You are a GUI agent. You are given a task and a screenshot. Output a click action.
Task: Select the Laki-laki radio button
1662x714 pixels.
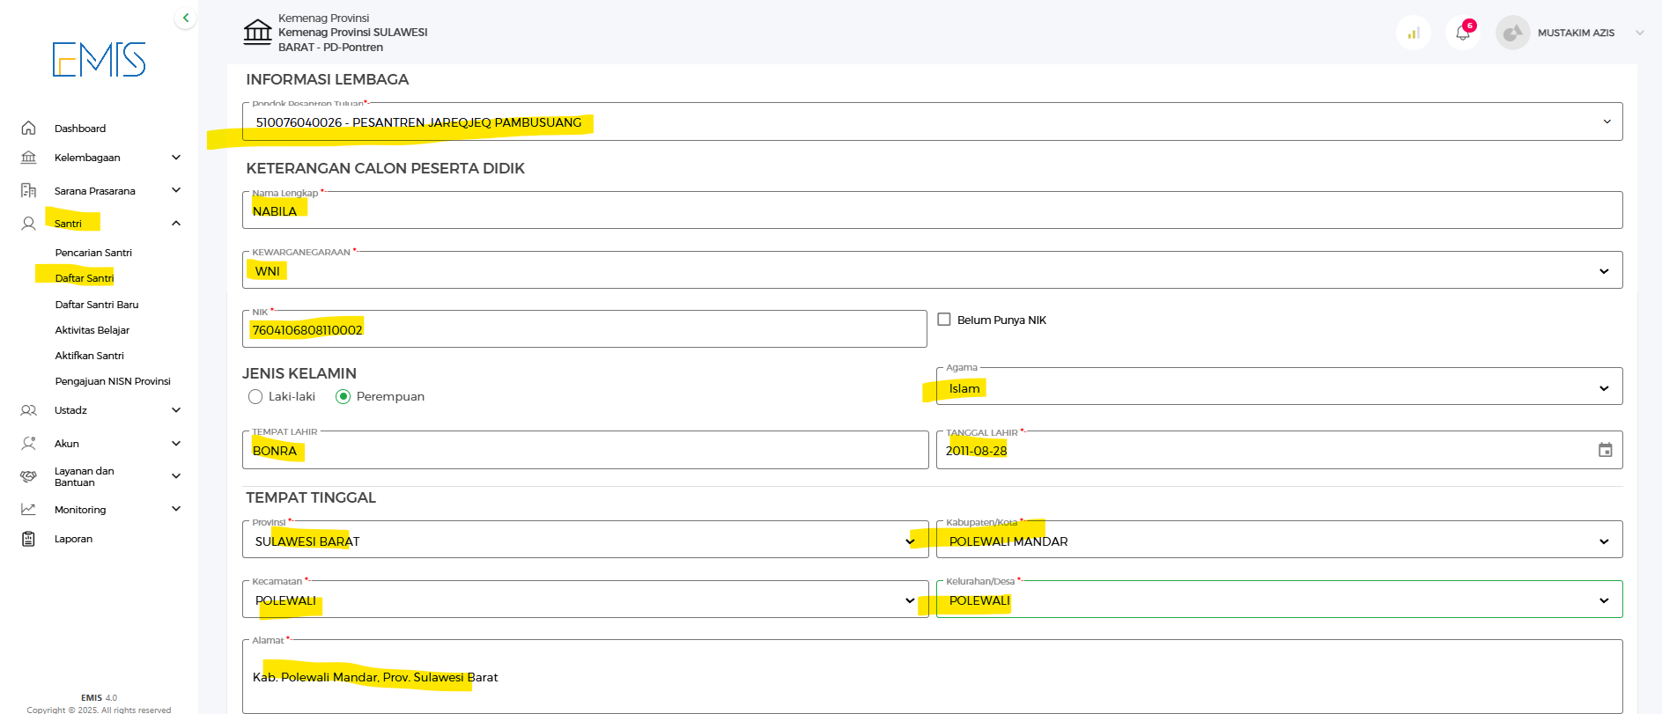click(255, 397)
